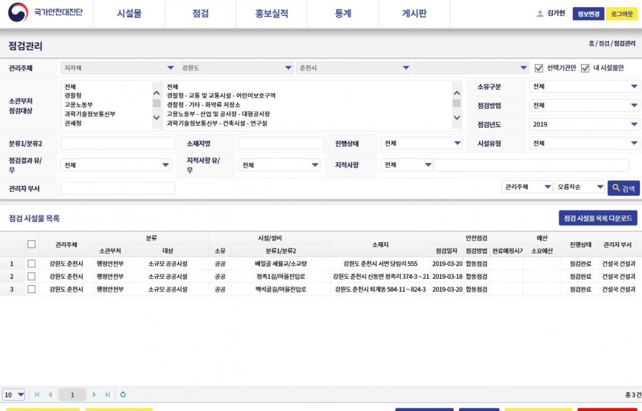Click 점검 시설물 목록 다운로드 button

coord(598,218)
